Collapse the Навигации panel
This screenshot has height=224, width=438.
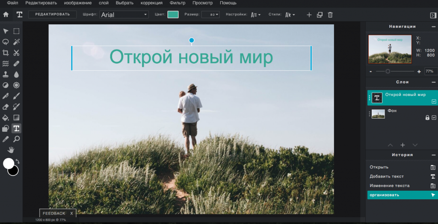434,27
